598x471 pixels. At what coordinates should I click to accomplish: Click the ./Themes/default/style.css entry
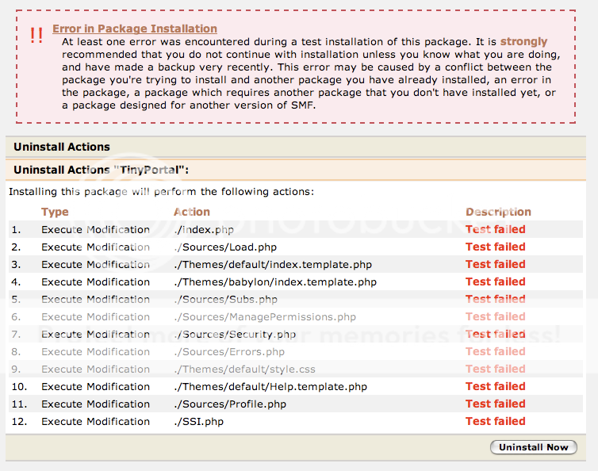point(244,370)
